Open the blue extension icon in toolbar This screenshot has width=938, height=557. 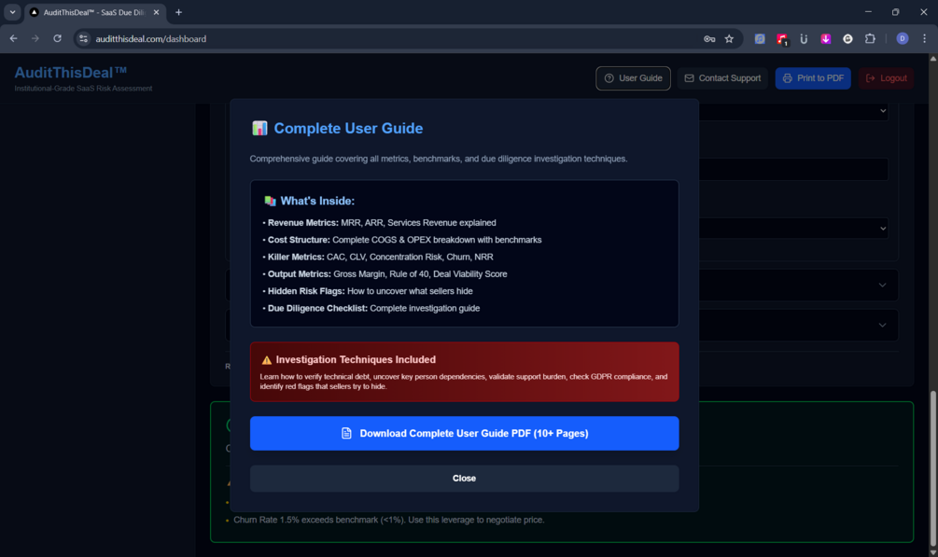click(760, 39)
